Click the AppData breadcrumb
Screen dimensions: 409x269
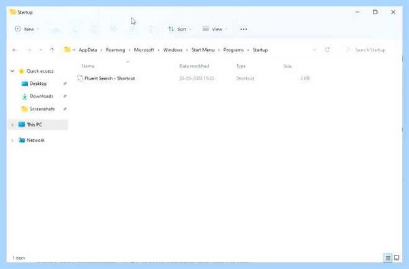tap(88, 50)
